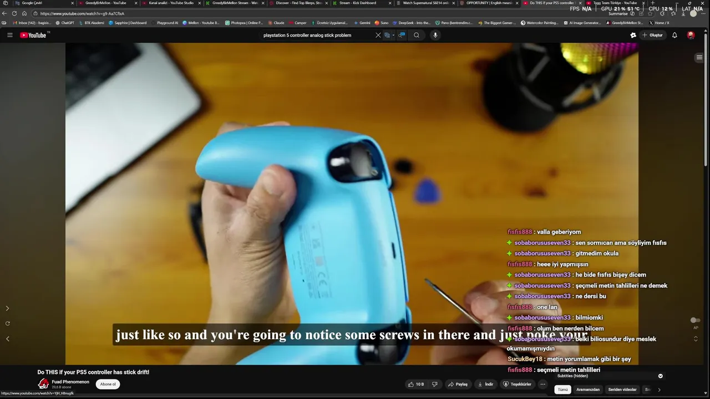Open Gemini bookmark

[x=362, y=23]
